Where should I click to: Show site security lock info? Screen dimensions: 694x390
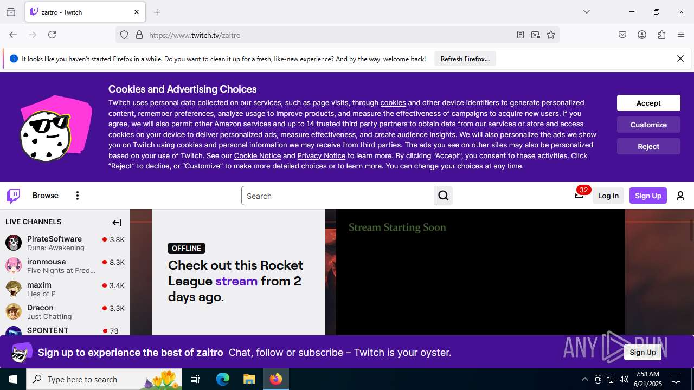[139, 35]
